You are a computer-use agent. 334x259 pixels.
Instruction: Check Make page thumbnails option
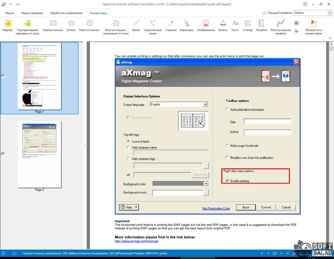[227, 146]
